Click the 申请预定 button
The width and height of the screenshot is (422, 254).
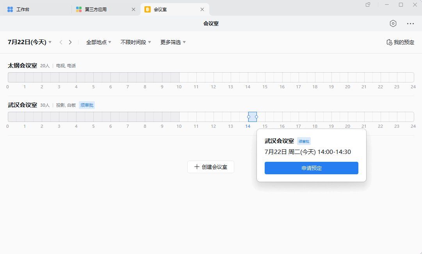(x=311, y=168)
